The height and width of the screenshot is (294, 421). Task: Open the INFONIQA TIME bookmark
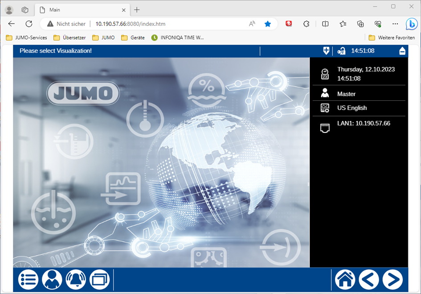pyautogui.click(x=177, y=38)
